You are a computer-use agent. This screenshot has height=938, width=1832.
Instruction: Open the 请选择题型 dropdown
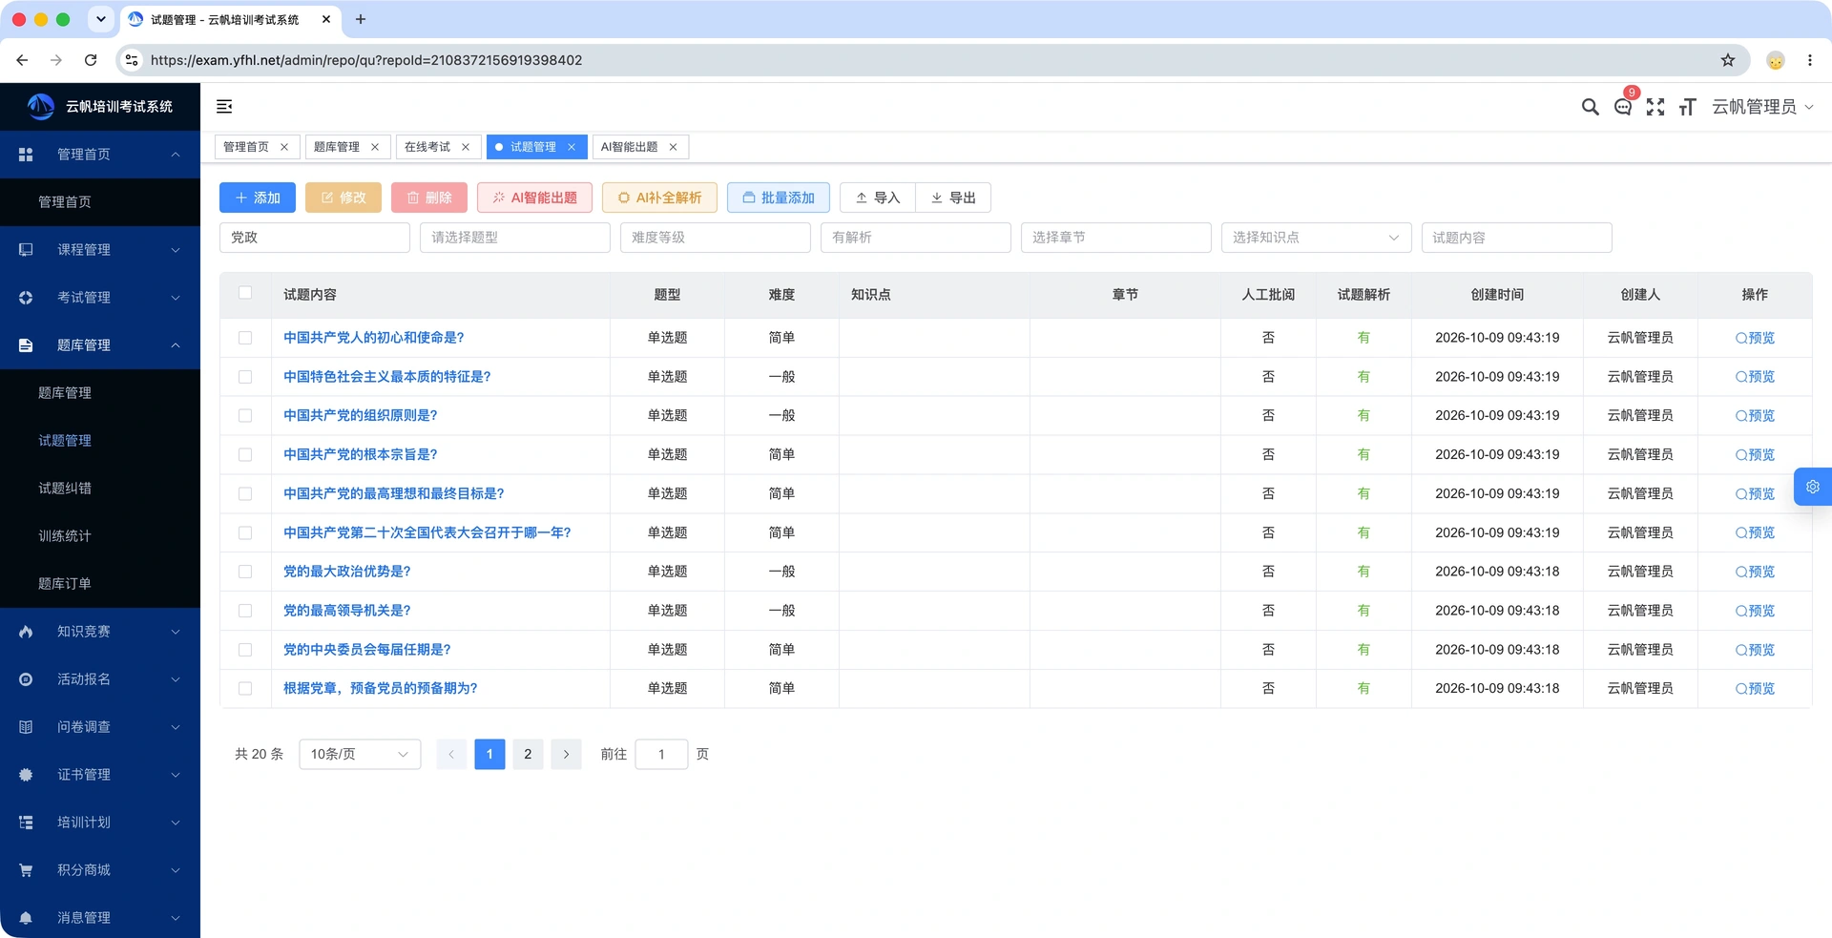(515, 238)
